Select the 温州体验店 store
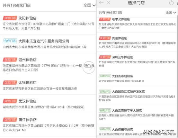 [x=48, y=65]
